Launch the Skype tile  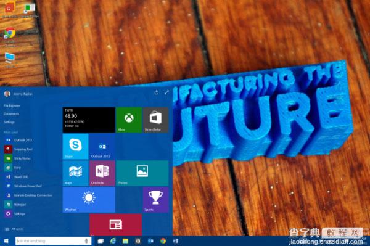[x=75, y=147]
